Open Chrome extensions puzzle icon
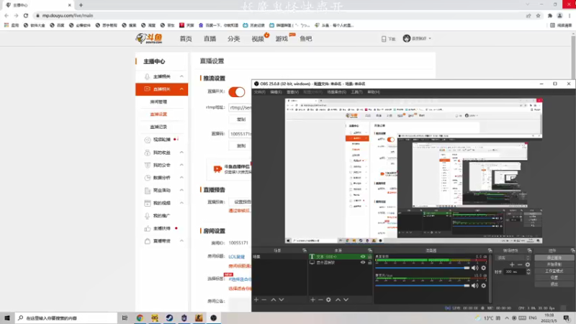576x324 pixels. (550, 15)
